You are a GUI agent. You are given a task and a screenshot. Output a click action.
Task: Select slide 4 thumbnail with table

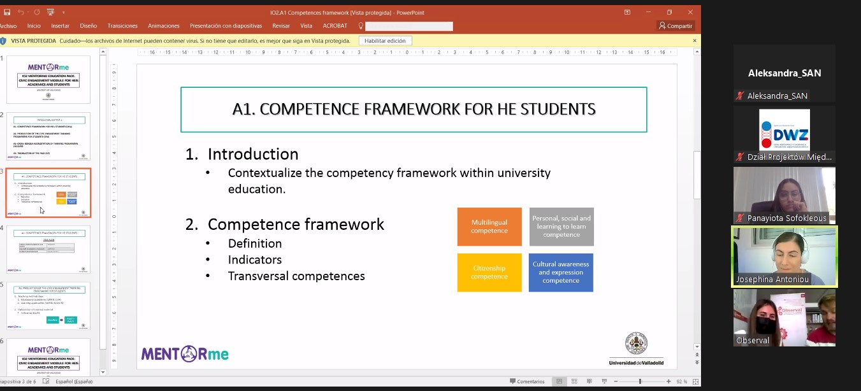(48, 250)
